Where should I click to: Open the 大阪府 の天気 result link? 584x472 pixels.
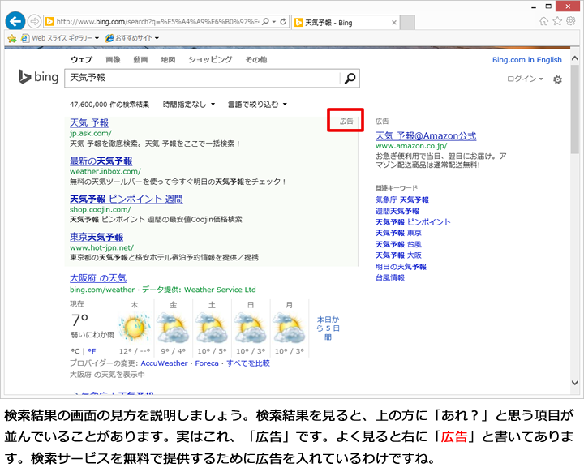pos(98,278)
